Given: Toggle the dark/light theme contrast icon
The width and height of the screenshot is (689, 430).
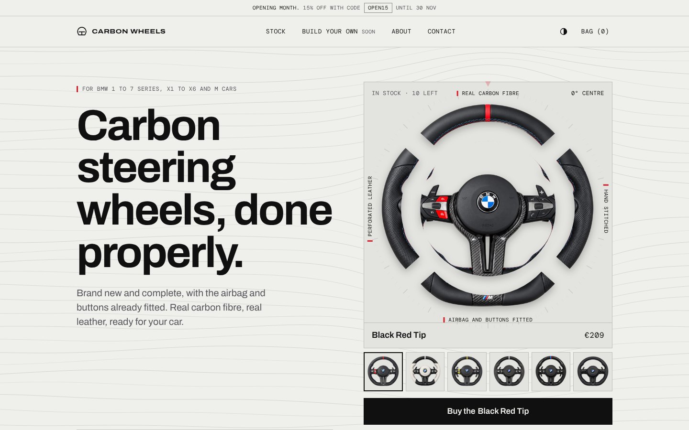Looking at the screenshot, I should coord(564,32).
